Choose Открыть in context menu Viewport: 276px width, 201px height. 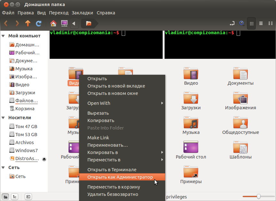coord(122,79)
